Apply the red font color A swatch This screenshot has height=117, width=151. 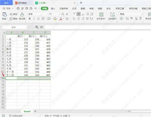pos(61,18)
